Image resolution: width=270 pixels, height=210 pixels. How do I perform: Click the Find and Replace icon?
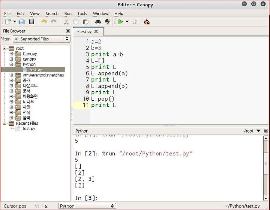point(108,22)
